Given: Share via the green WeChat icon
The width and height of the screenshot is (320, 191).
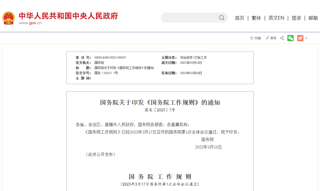Looking at the screenshot, I should (290, 38).
